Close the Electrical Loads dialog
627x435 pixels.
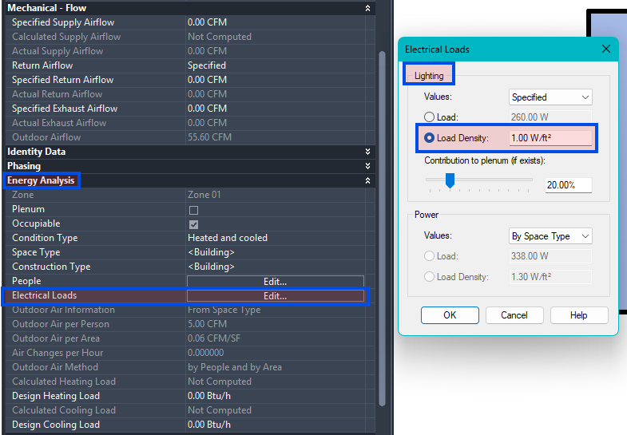[x=605, y=49]
